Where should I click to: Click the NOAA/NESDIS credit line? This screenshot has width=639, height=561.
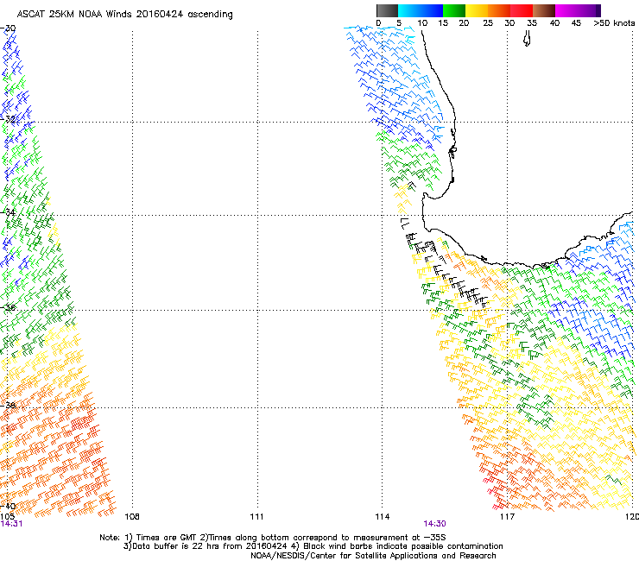click(x=373, y=556)
